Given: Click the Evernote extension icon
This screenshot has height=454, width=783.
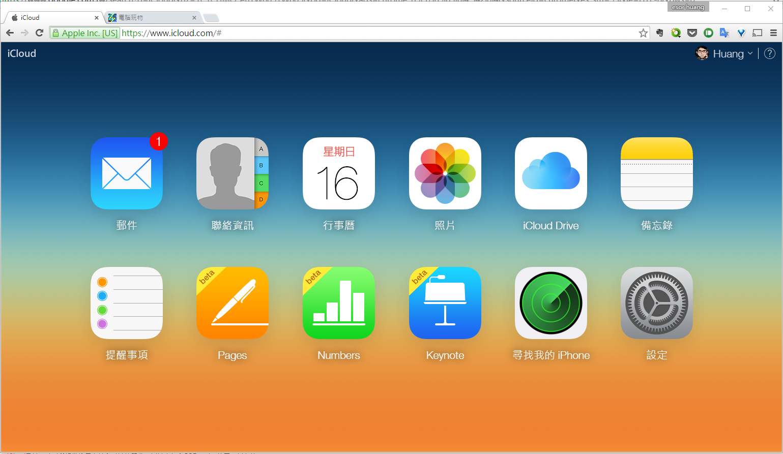Looking at the screenshot, I should coord(660,33).
